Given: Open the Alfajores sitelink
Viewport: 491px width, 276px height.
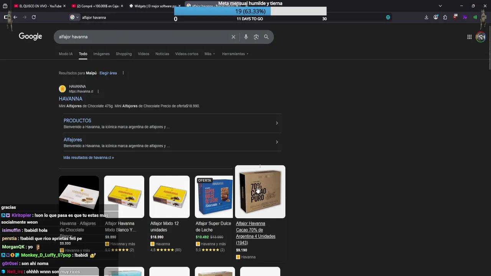Looking at the screenshot, I should point(72,140).
